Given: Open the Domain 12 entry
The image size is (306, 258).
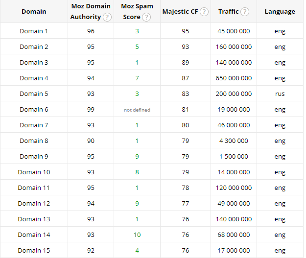Looking at the screenshot, I should [x=34, y=203].
